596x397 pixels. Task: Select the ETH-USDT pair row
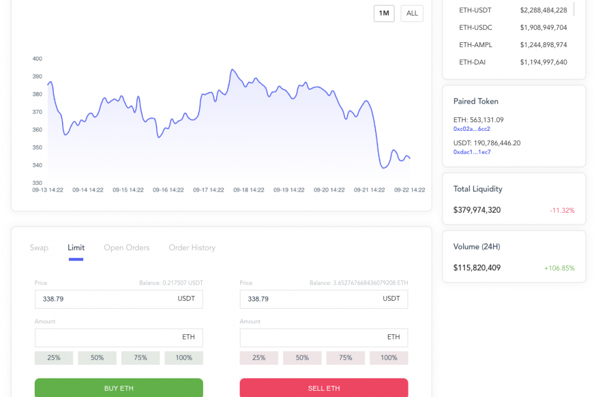point(513,11)
